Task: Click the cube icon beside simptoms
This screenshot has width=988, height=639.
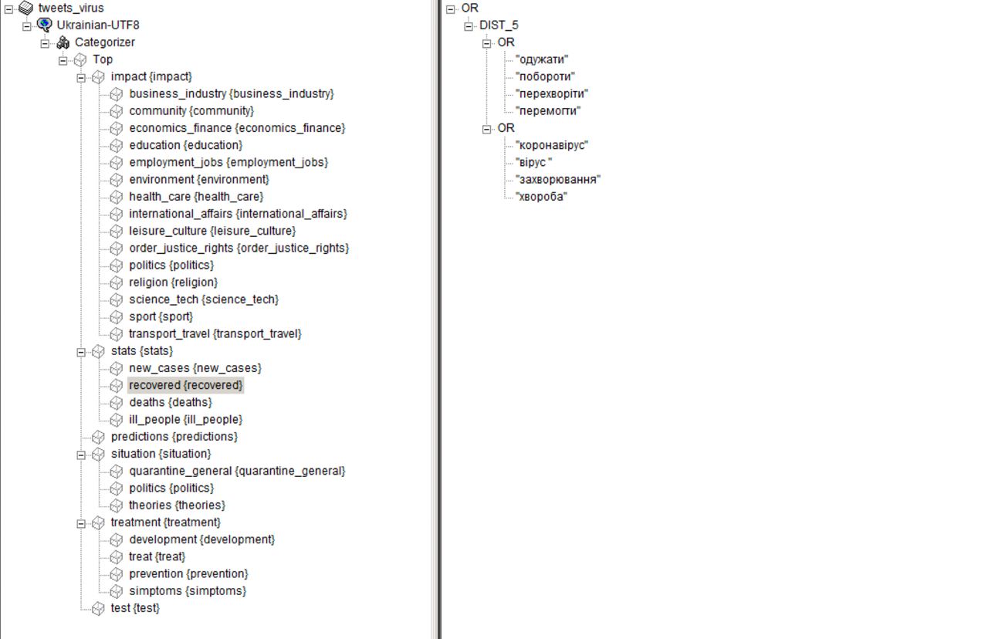Action: coord(117,591)
